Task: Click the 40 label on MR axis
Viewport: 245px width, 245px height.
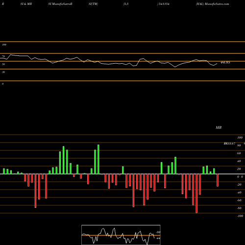Action: click(x=239, y=161)
